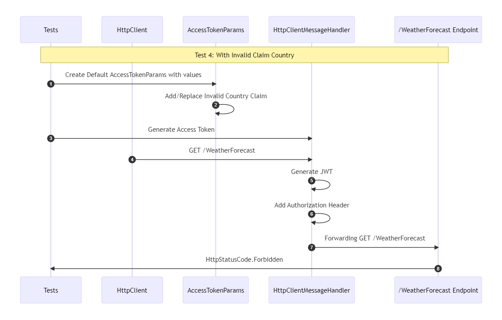
Task: Select the top Tests participant box
Action: click(50, 30)
